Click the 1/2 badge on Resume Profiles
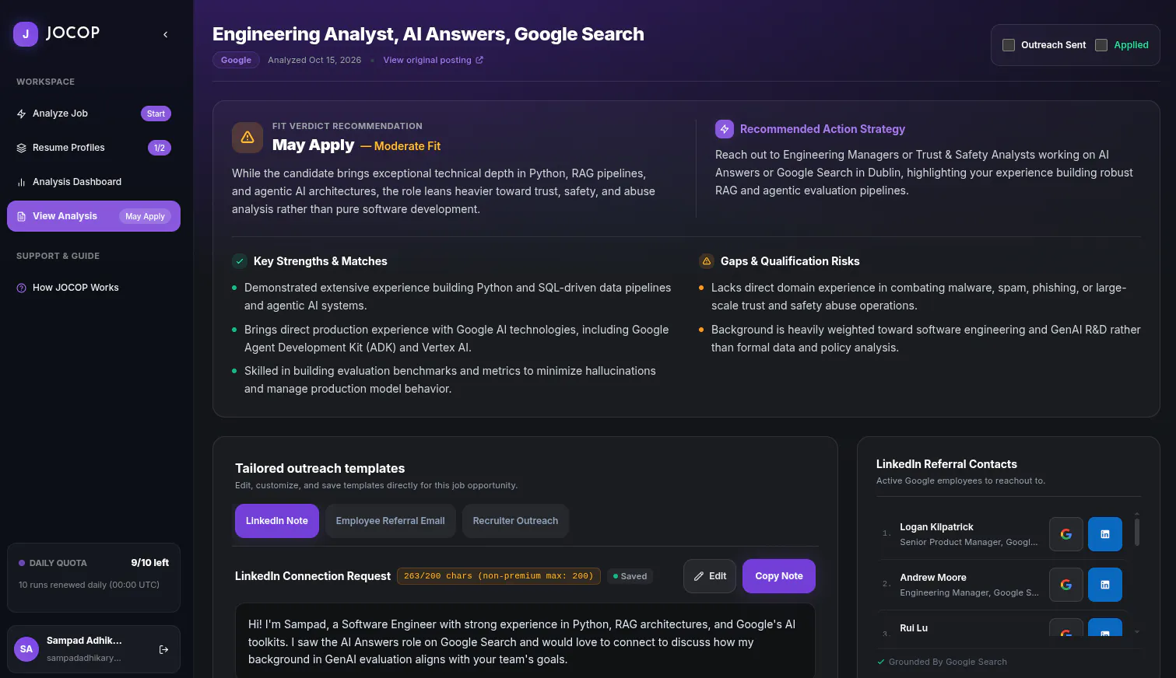Image resolution: width=1176 pixels, height=678 pixels. tap(160, 148)
